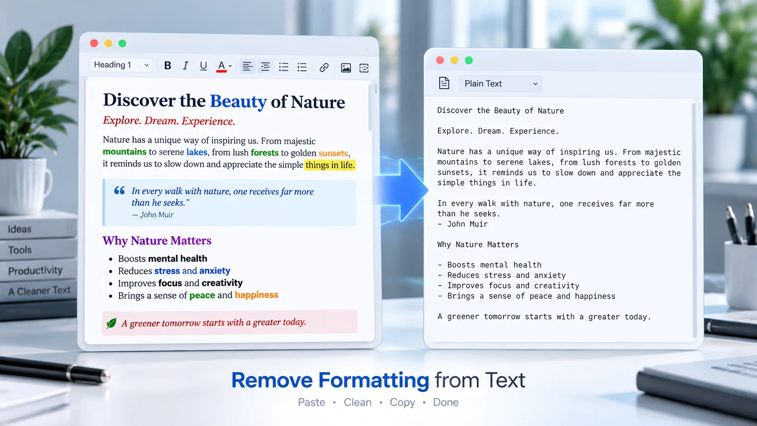Open the Heading 1 style dropdown
Viewport: 757px width, 426px height.
[121, 65]
